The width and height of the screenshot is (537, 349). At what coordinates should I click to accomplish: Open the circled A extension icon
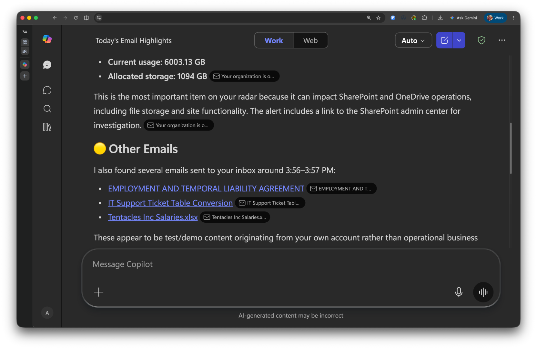tap(403, 18)
